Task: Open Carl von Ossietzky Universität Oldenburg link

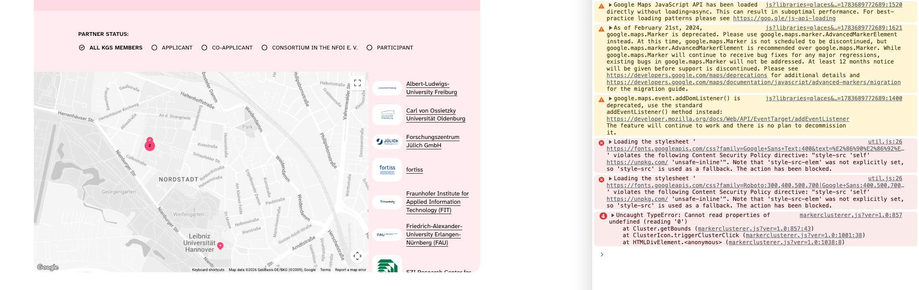Action: tap(436, 115)
